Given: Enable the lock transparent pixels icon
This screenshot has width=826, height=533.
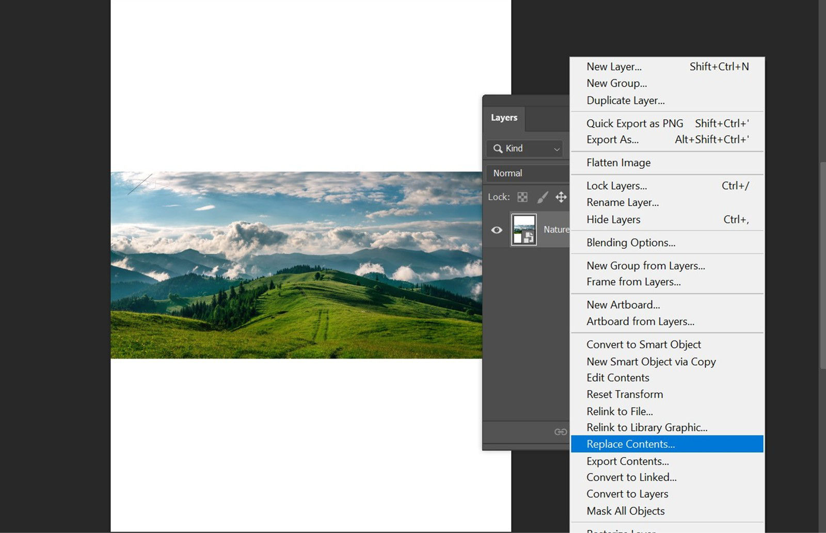Looking at the screenshot, I should click(522, 197).
